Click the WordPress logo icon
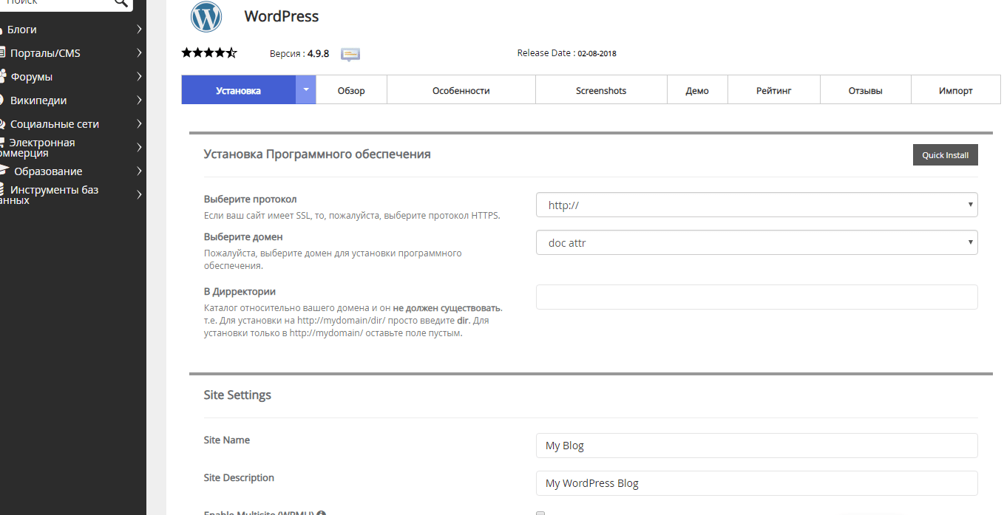This screenshot has width=1004, height=515. tap(206, 17)
